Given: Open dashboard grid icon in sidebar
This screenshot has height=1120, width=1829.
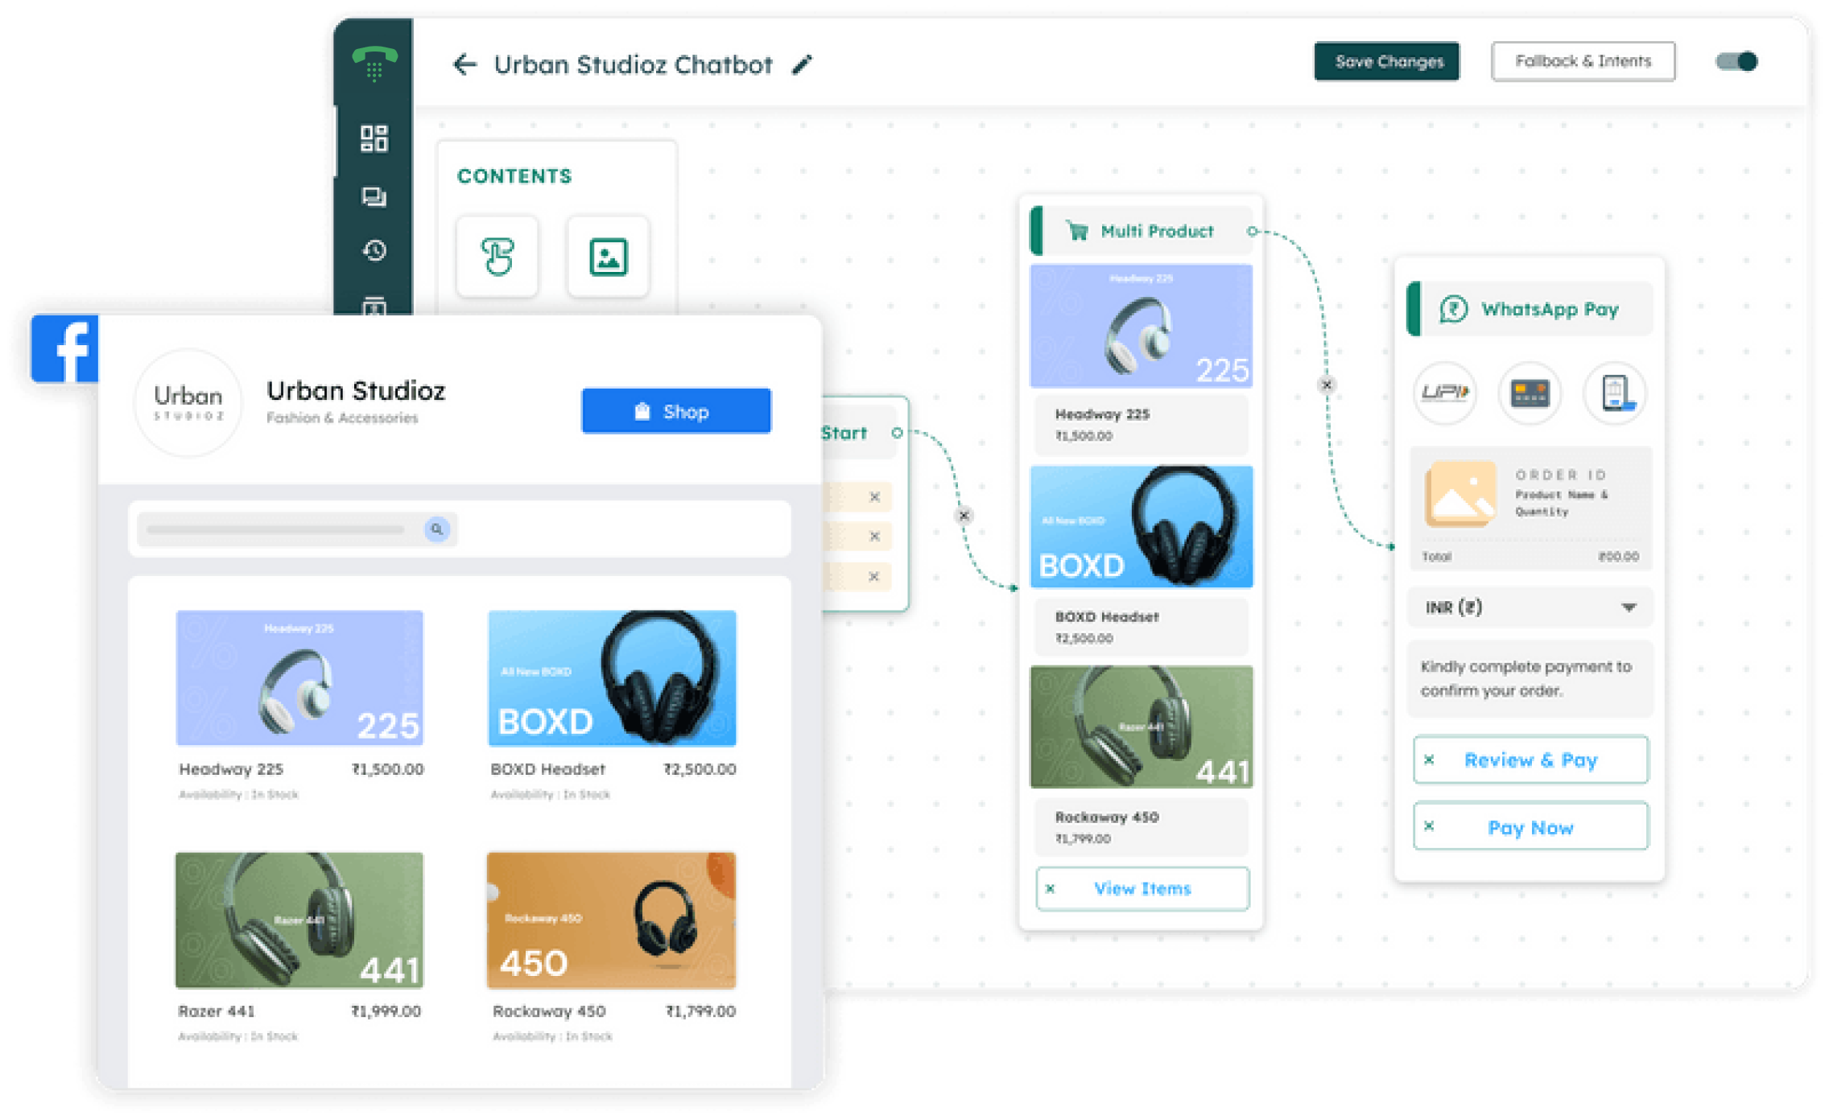Looking at the screenshot, I should tap(374, 138).
